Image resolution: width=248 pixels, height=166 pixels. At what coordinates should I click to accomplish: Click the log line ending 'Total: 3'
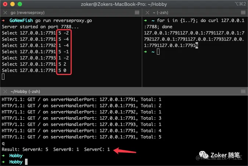(82, 118)
